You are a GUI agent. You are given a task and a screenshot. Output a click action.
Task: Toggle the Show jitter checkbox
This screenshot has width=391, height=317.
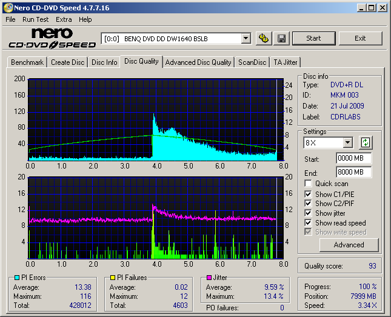pos(308,213)
